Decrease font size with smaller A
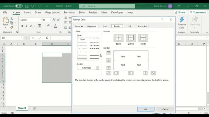This screenshot has width=209, height=117. (58, 20)
